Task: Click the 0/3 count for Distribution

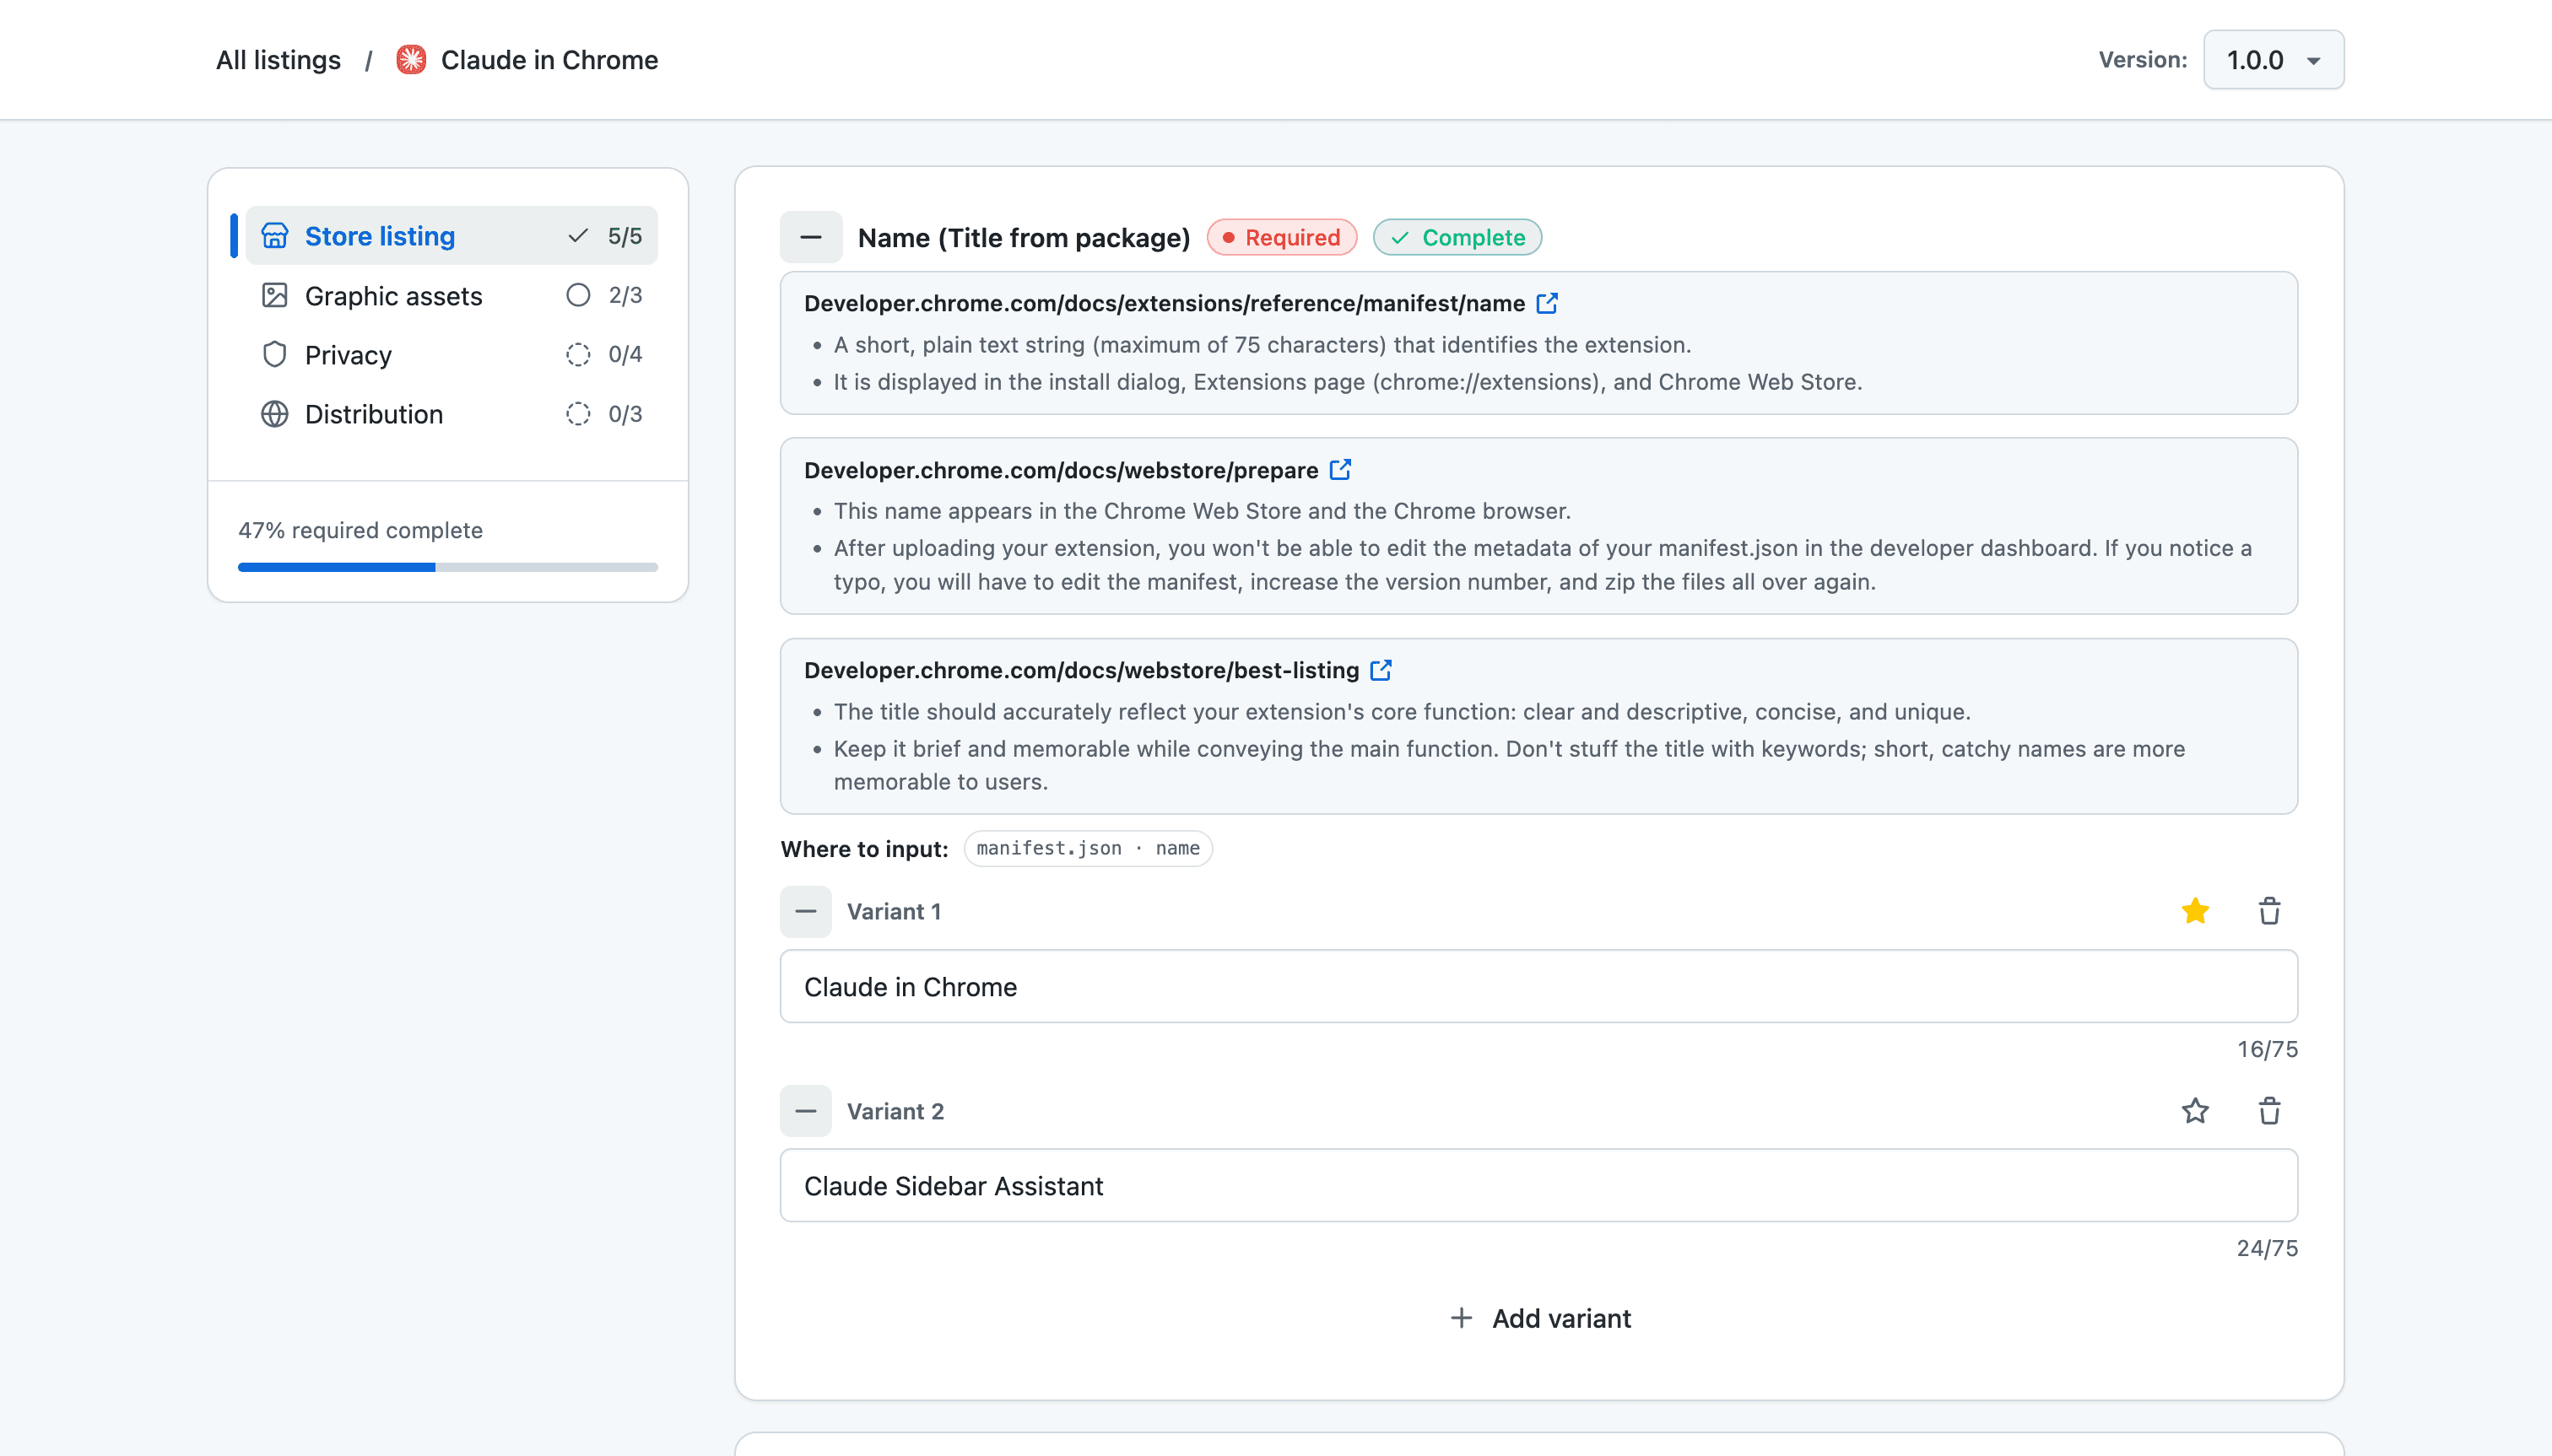Action: (625, 414)
